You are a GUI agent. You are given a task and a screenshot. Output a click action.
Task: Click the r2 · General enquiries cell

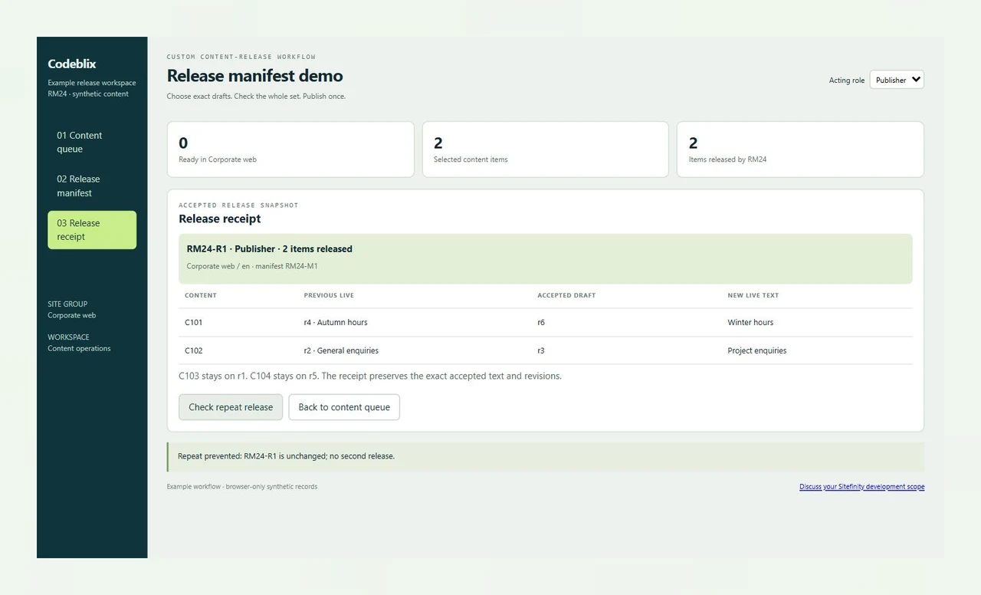coord(341,351)
